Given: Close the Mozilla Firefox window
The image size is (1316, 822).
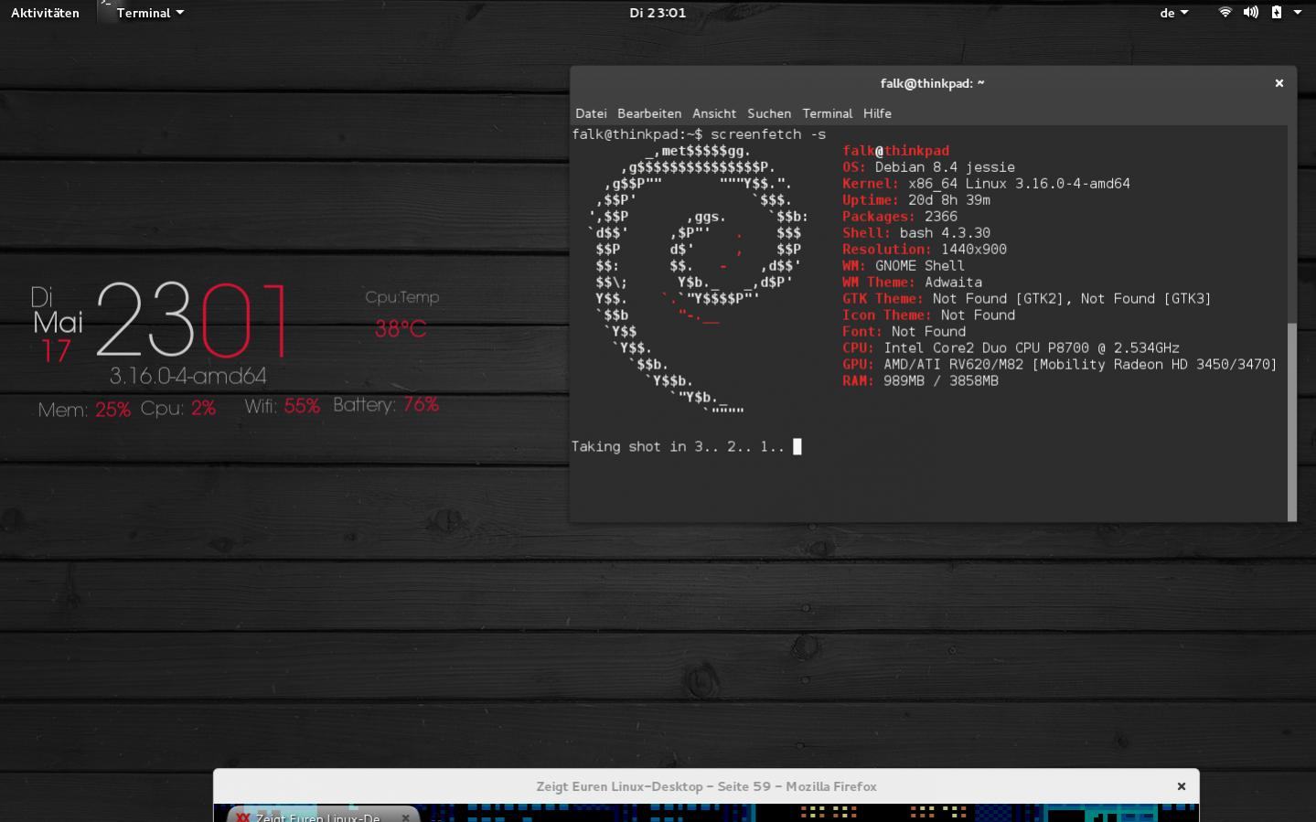Looking at the screenshot, I should 1182,786.
